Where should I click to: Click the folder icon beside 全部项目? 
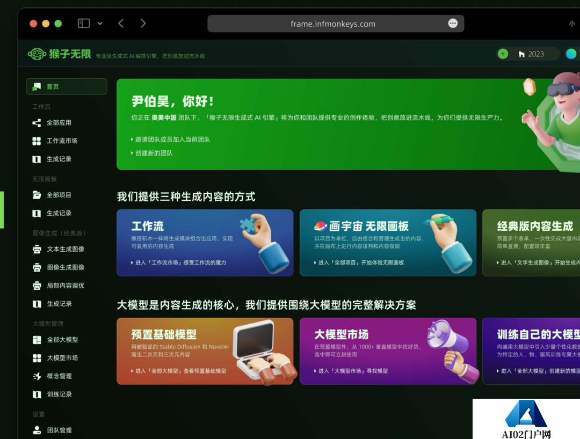[x=37, y=195]
